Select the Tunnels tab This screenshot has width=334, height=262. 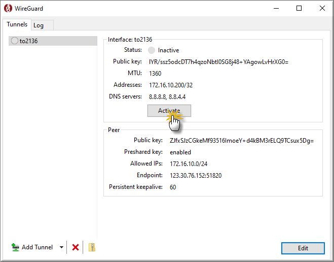[17, 24]
